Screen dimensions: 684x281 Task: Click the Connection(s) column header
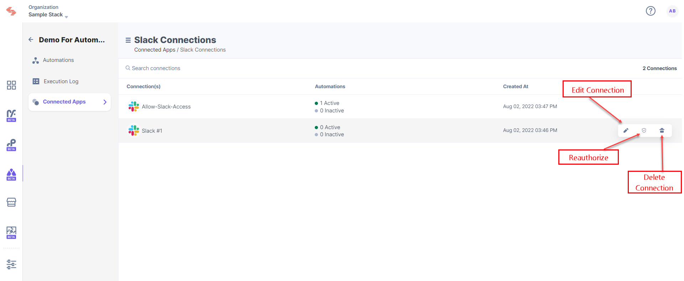pos(143,86)
